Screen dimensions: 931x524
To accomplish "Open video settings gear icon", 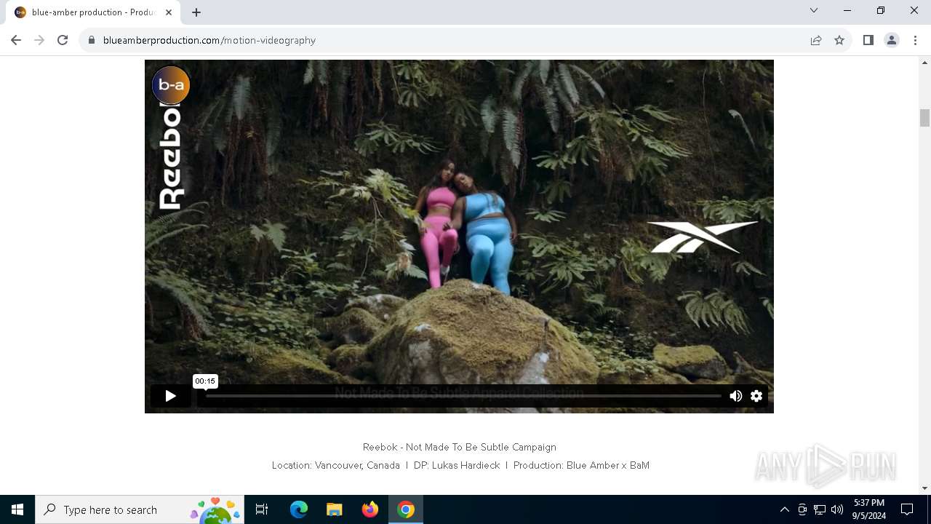I will (756, 396).
